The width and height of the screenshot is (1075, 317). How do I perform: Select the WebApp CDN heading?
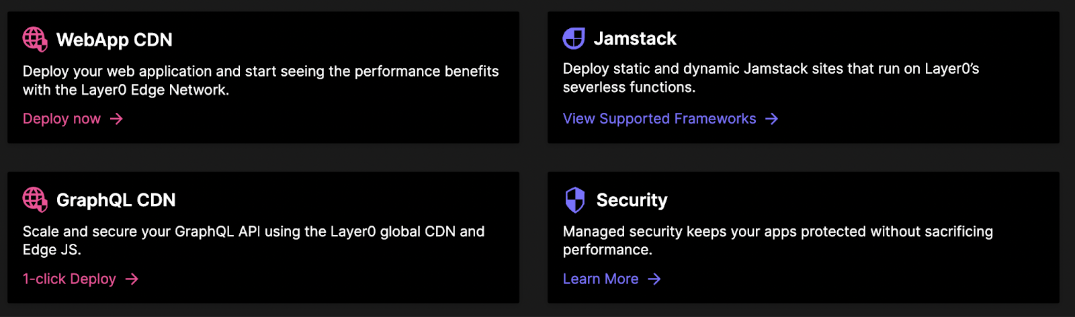coord(114,40)
